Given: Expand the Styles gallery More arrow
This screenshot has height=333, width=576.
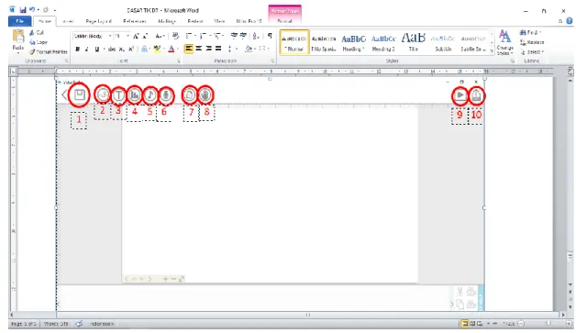Looking at the screenshot, I should (492, 51).
